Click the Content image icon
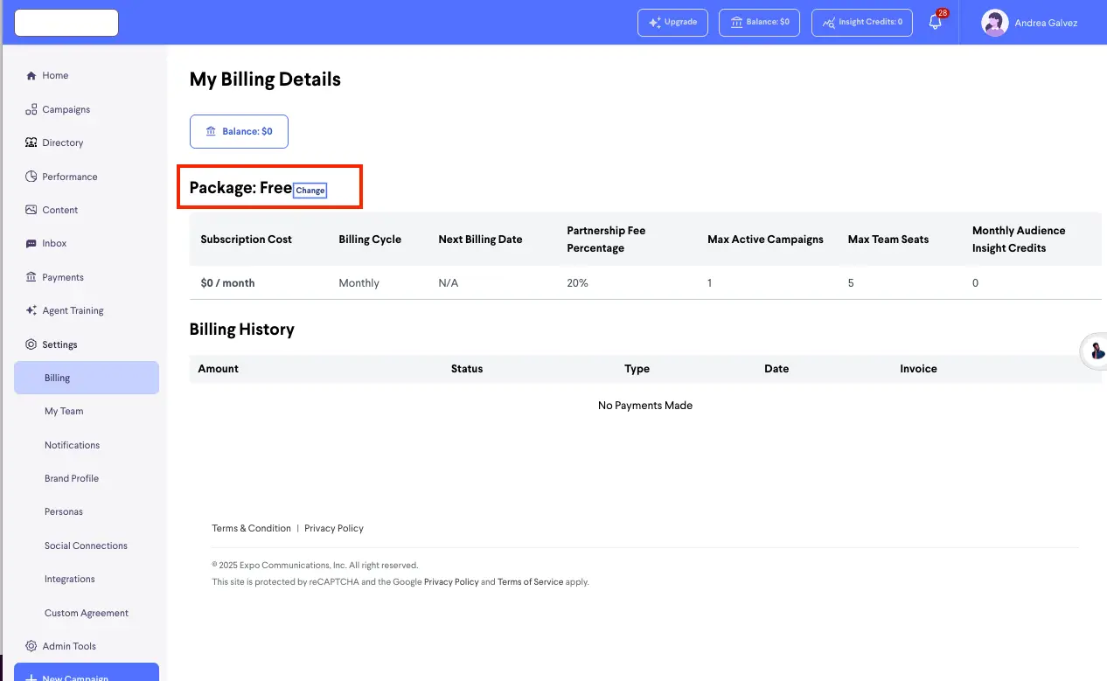This screenshot has width=1107, height=681. (31, 210)
